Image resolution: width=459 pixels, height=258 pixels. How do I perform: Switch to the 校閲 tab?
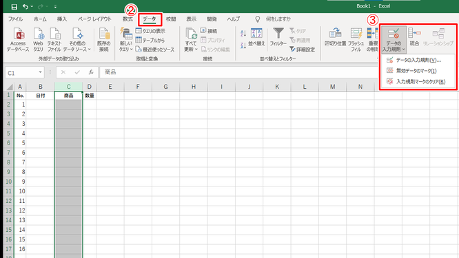click(x=171, y=19)
